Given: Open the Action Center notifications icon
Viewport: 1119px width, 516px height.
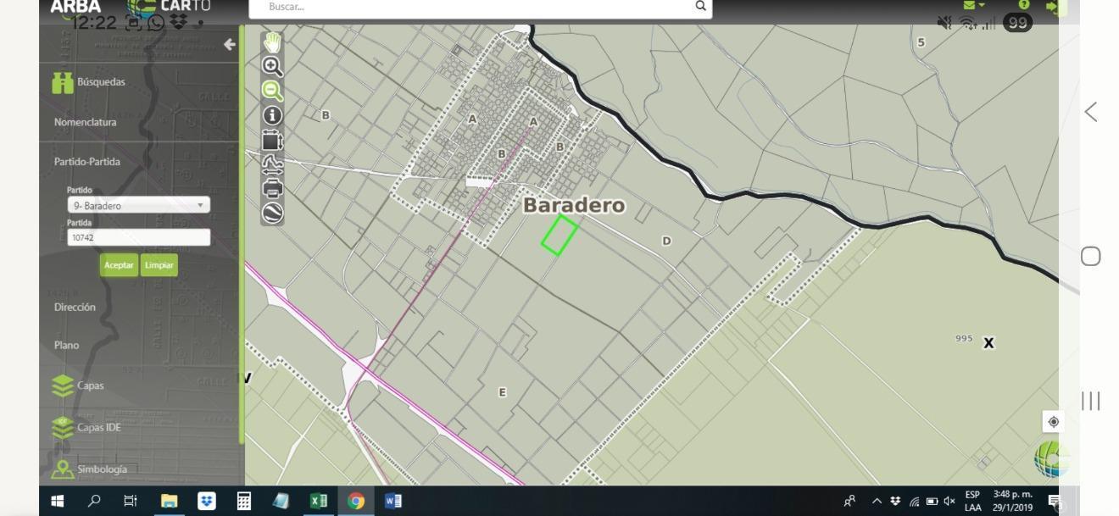Looking at the screenshot, I should [x=1054, y=501].
